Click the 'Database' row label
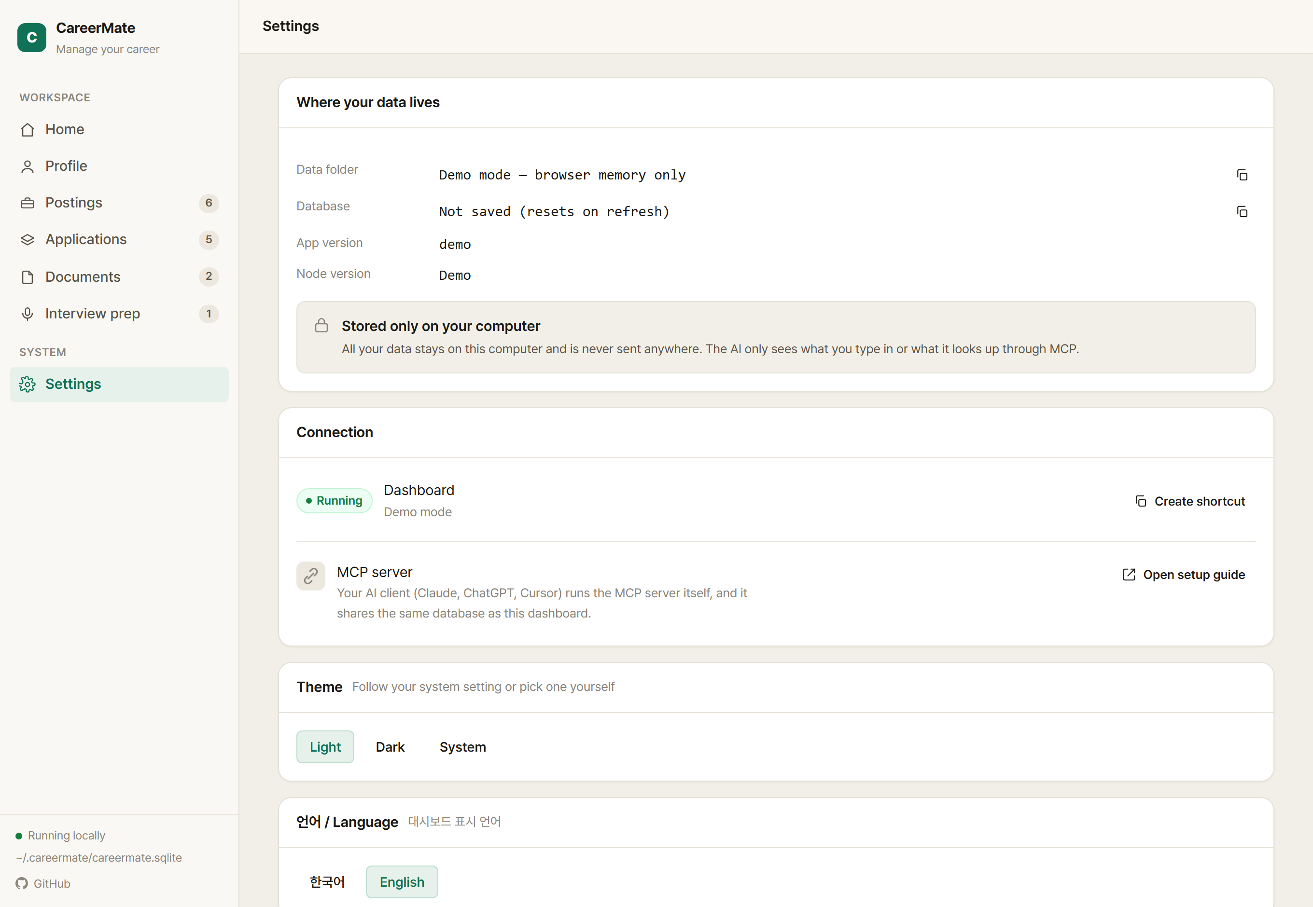The image size is (1313, 907). pyautogui.click(x=323, y=206)
